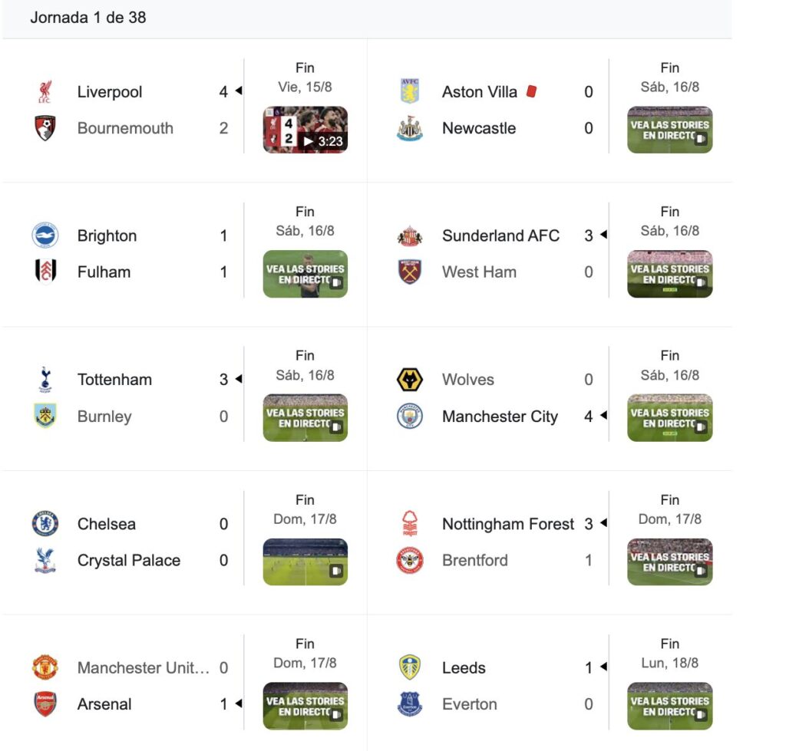
Task: Open the Brighton team name link
Action: (x=107, y=236)
